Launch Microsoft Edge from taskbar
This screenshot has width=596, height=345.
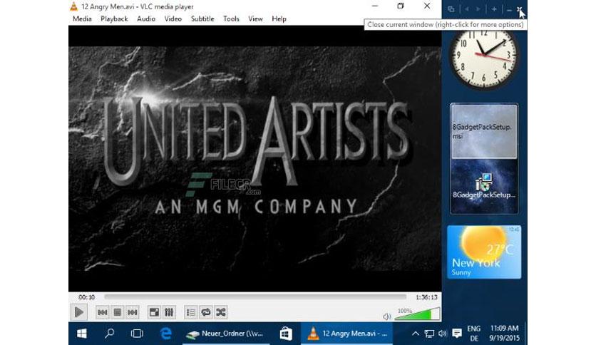165,334
